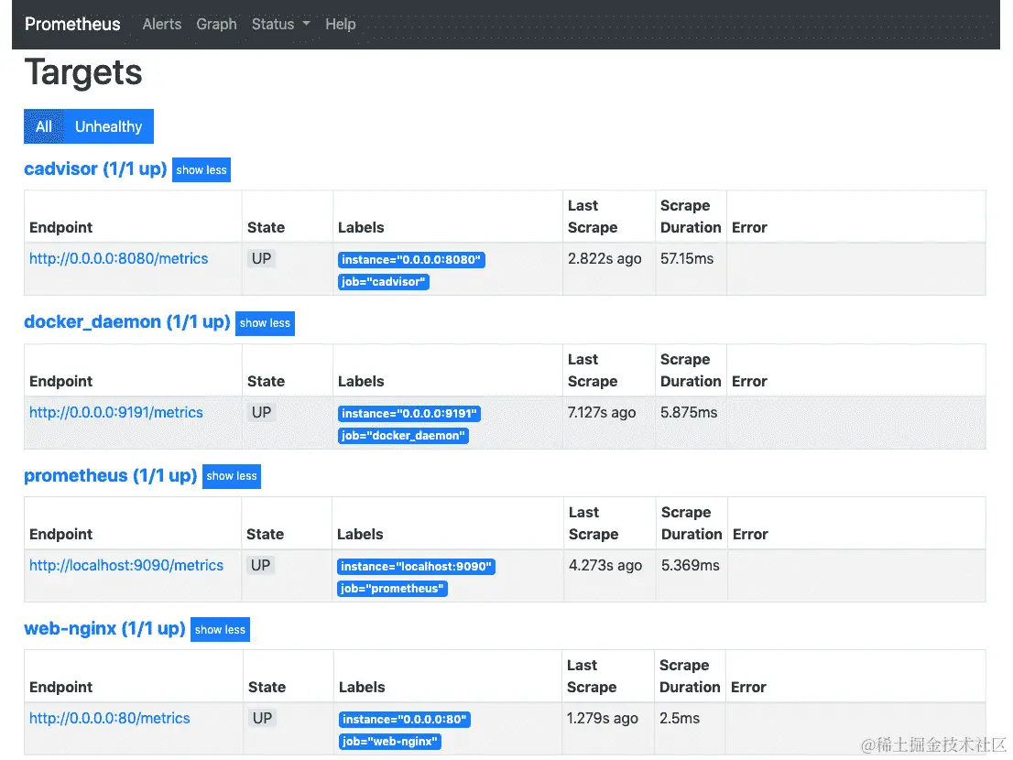
Task: Open docker_daemon (1/1 up) heading link
Action: coord(127,322)
